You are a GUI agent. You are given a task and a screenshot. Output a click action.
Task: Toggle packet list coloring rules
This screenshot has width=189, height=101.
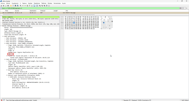[x=37, y=6]
